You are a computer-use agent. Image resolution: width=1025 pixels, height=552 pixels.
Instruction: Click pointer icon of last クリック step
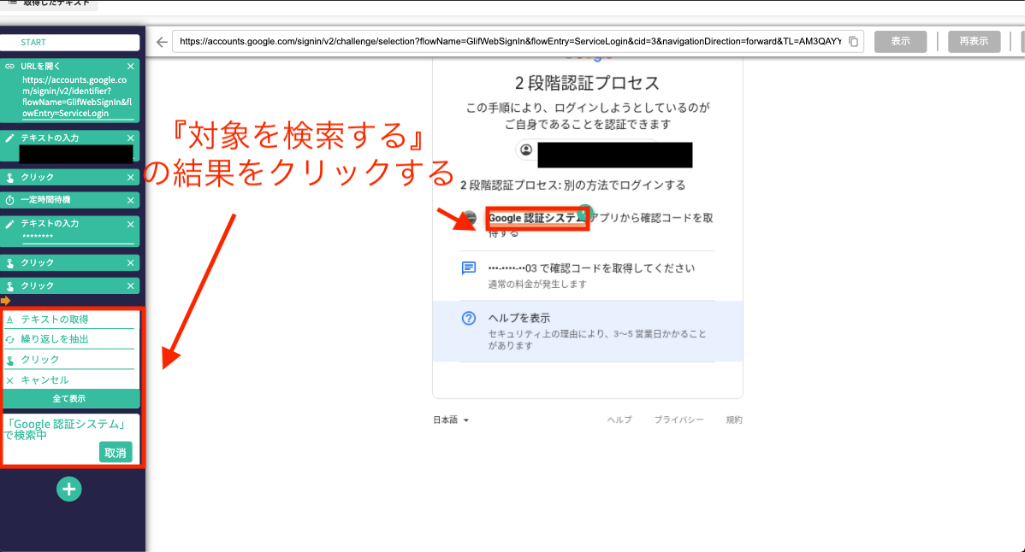click(x=9, y=286)
